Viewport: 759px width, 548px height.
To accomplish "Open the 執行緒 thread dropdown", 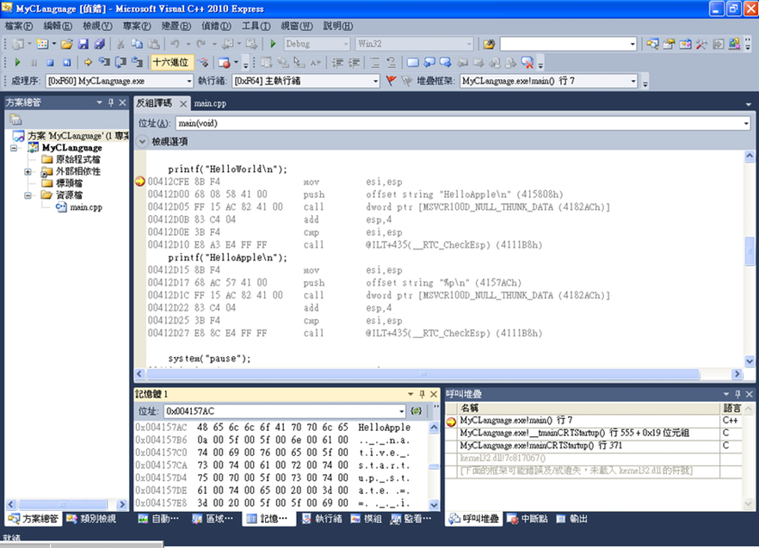I will pyautogui.click(x=375, y=82).
